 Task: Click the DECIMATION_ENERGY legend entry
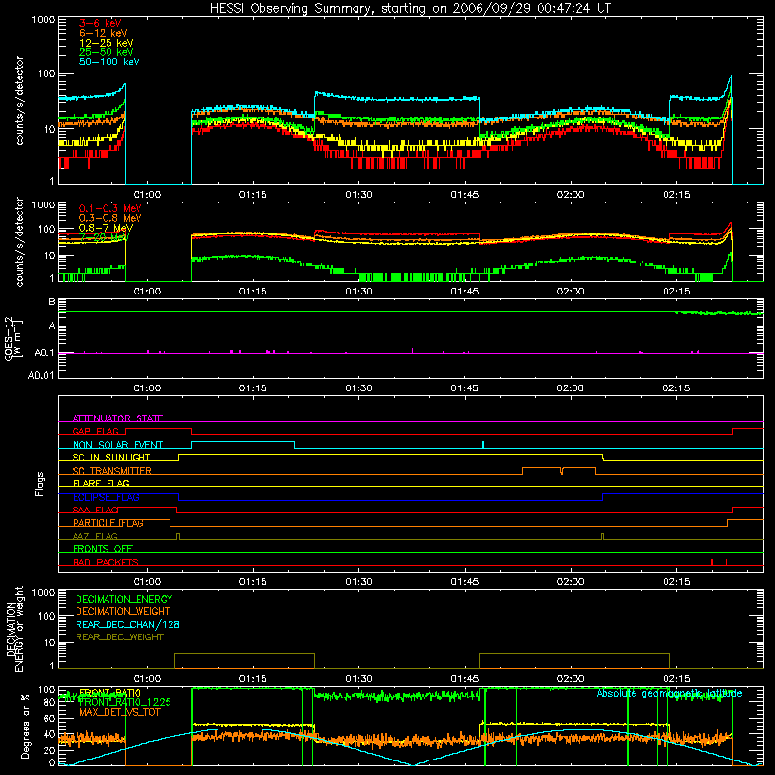124,599
